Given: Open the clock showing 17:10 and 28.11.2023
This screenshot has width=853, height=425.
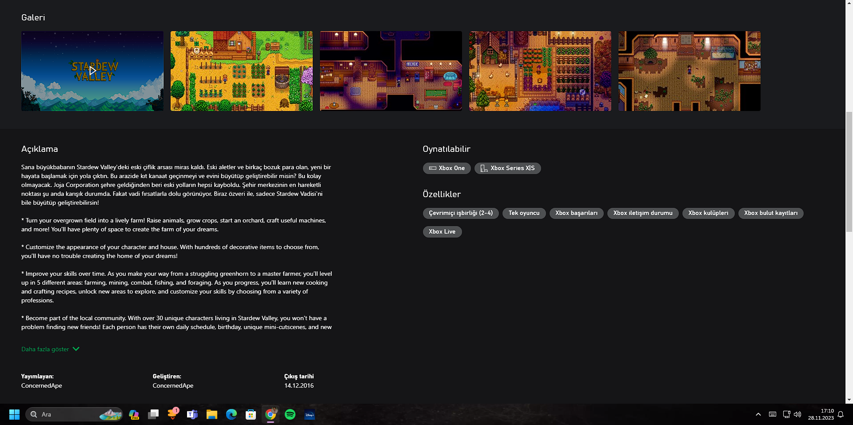Looking at the screenshot, I should (821, 414).
